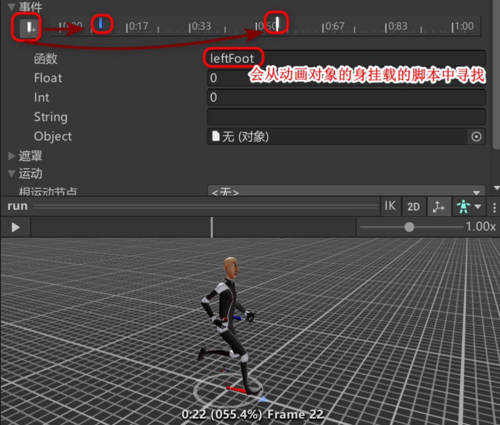
Task: Click the inspector vertical scrollbar
Action: coord(496,74)
